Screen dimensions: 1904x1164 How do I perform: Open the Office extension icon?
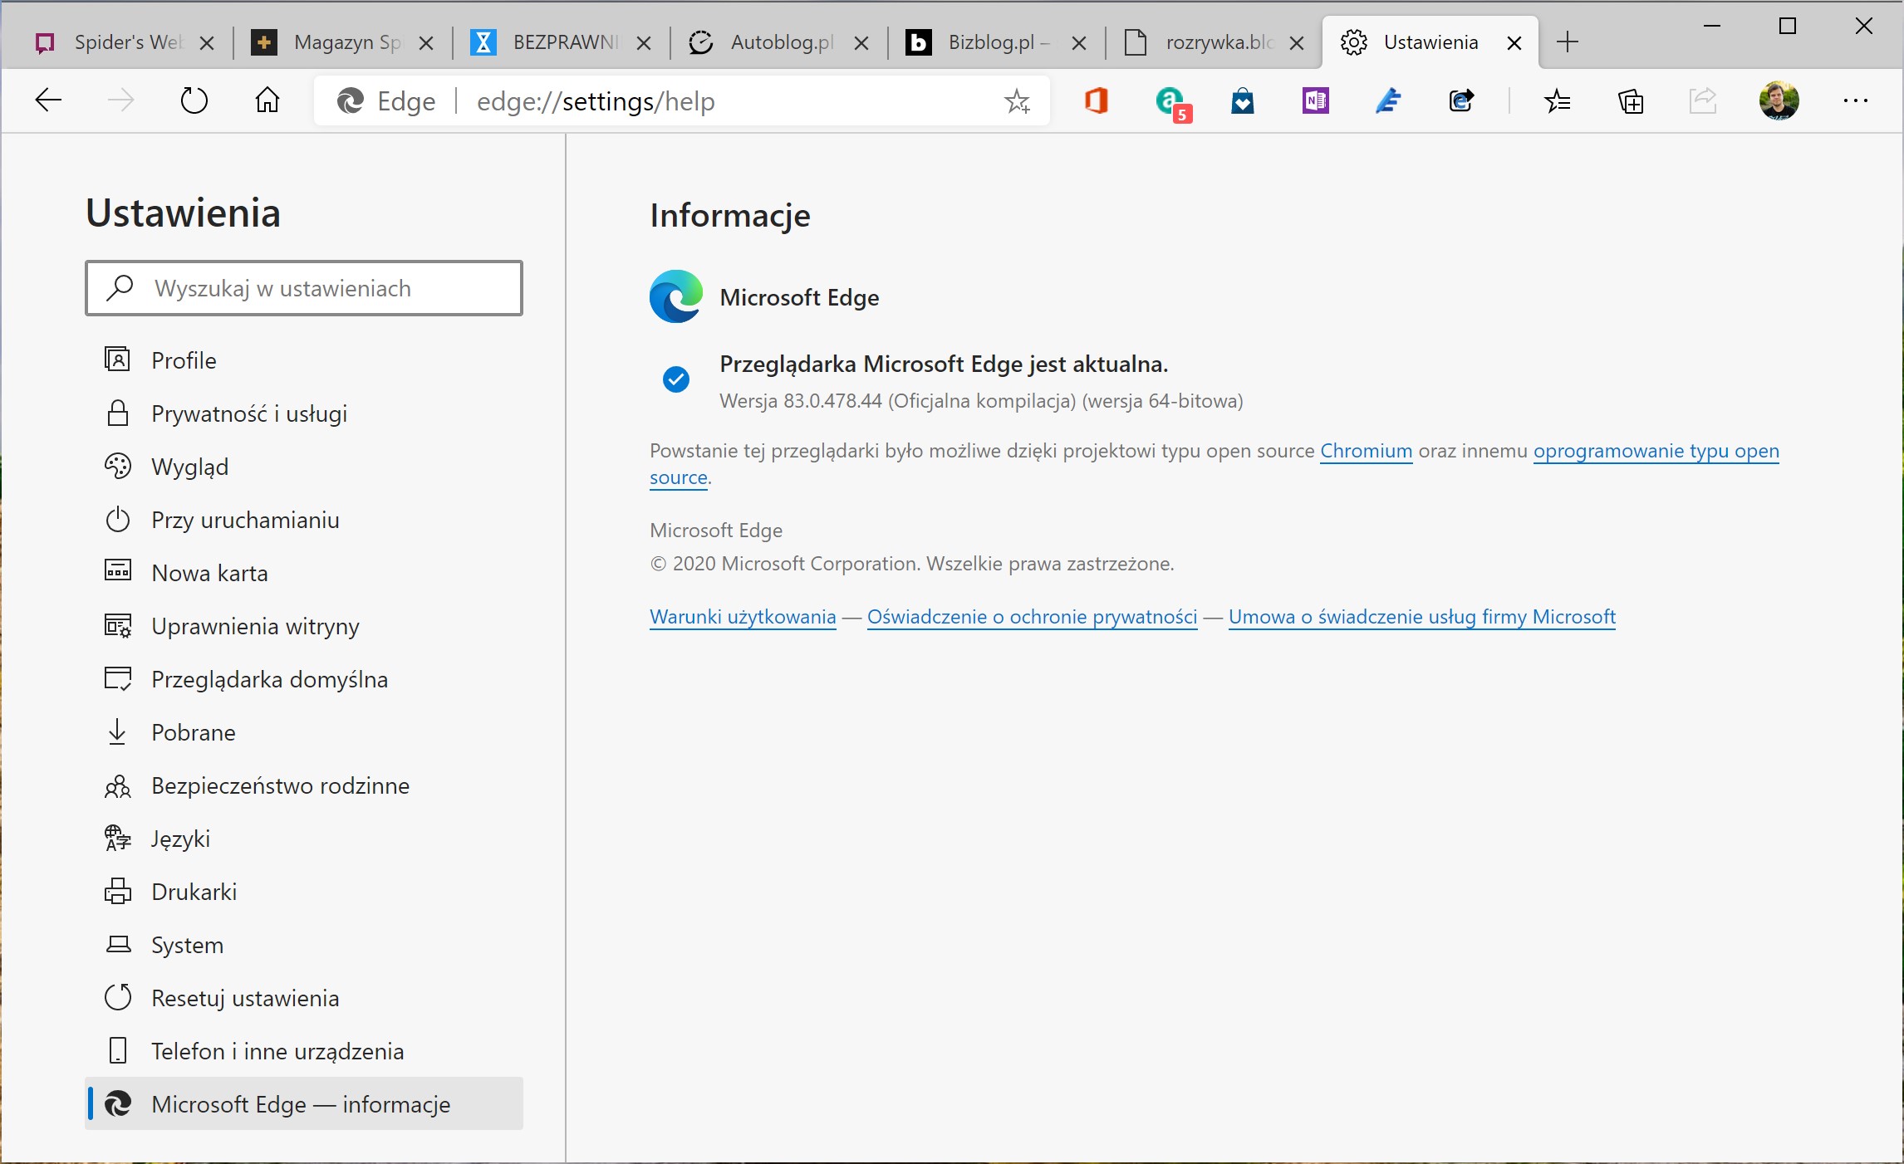tap(1097, 101)
